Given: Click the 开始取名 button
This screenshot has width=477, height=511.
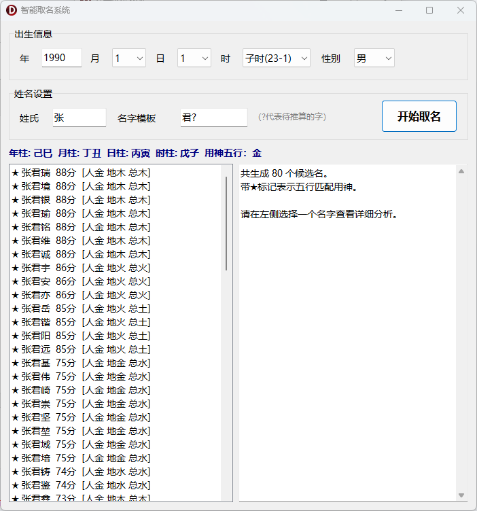Looking at the screenshot, I should pyautogui.click(x=419, y=116).
